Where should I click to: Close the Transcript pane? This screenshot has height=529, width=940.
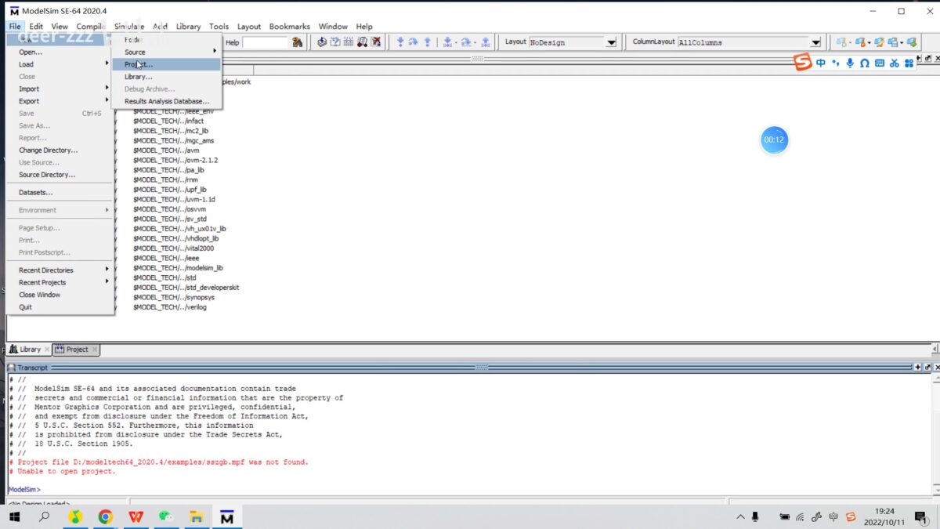coord(936,367)
